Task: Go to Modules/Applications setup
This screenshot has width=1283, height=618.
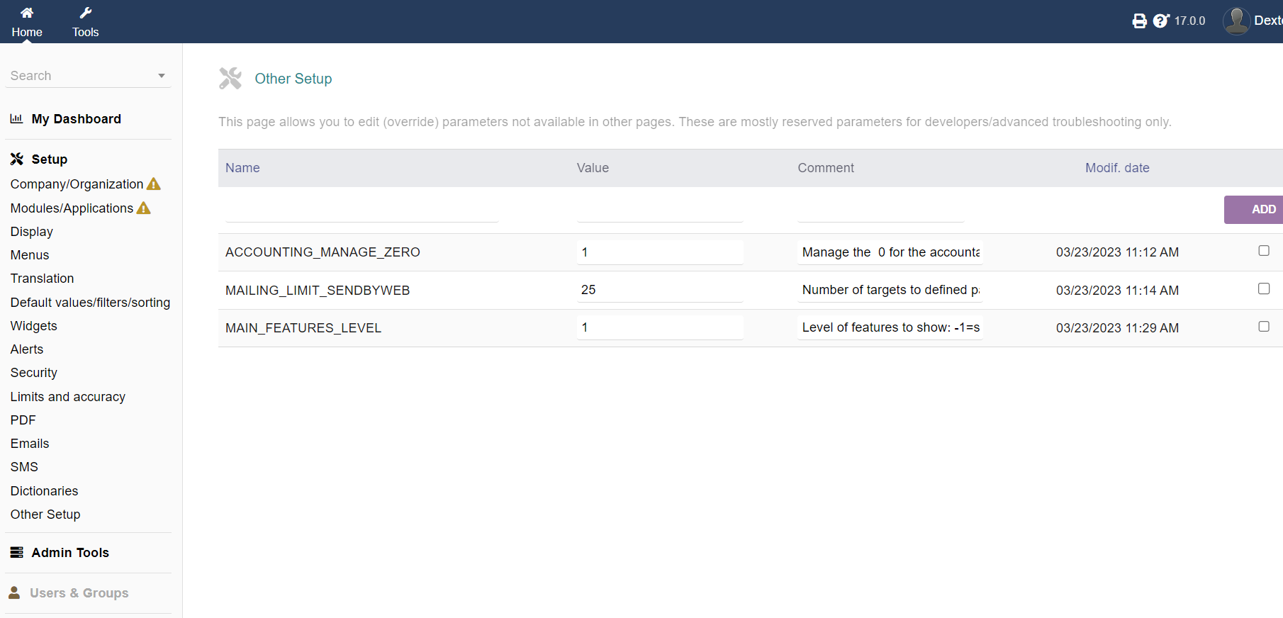Action: pos(72,208)
